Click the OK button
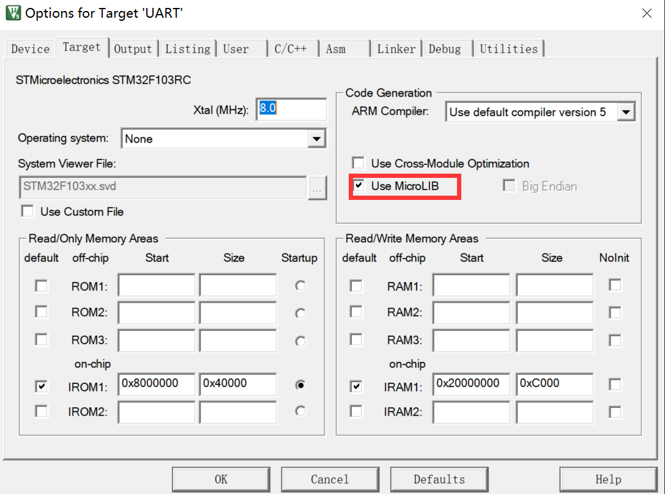The image size is (665, 494). [x=221, y=479]
